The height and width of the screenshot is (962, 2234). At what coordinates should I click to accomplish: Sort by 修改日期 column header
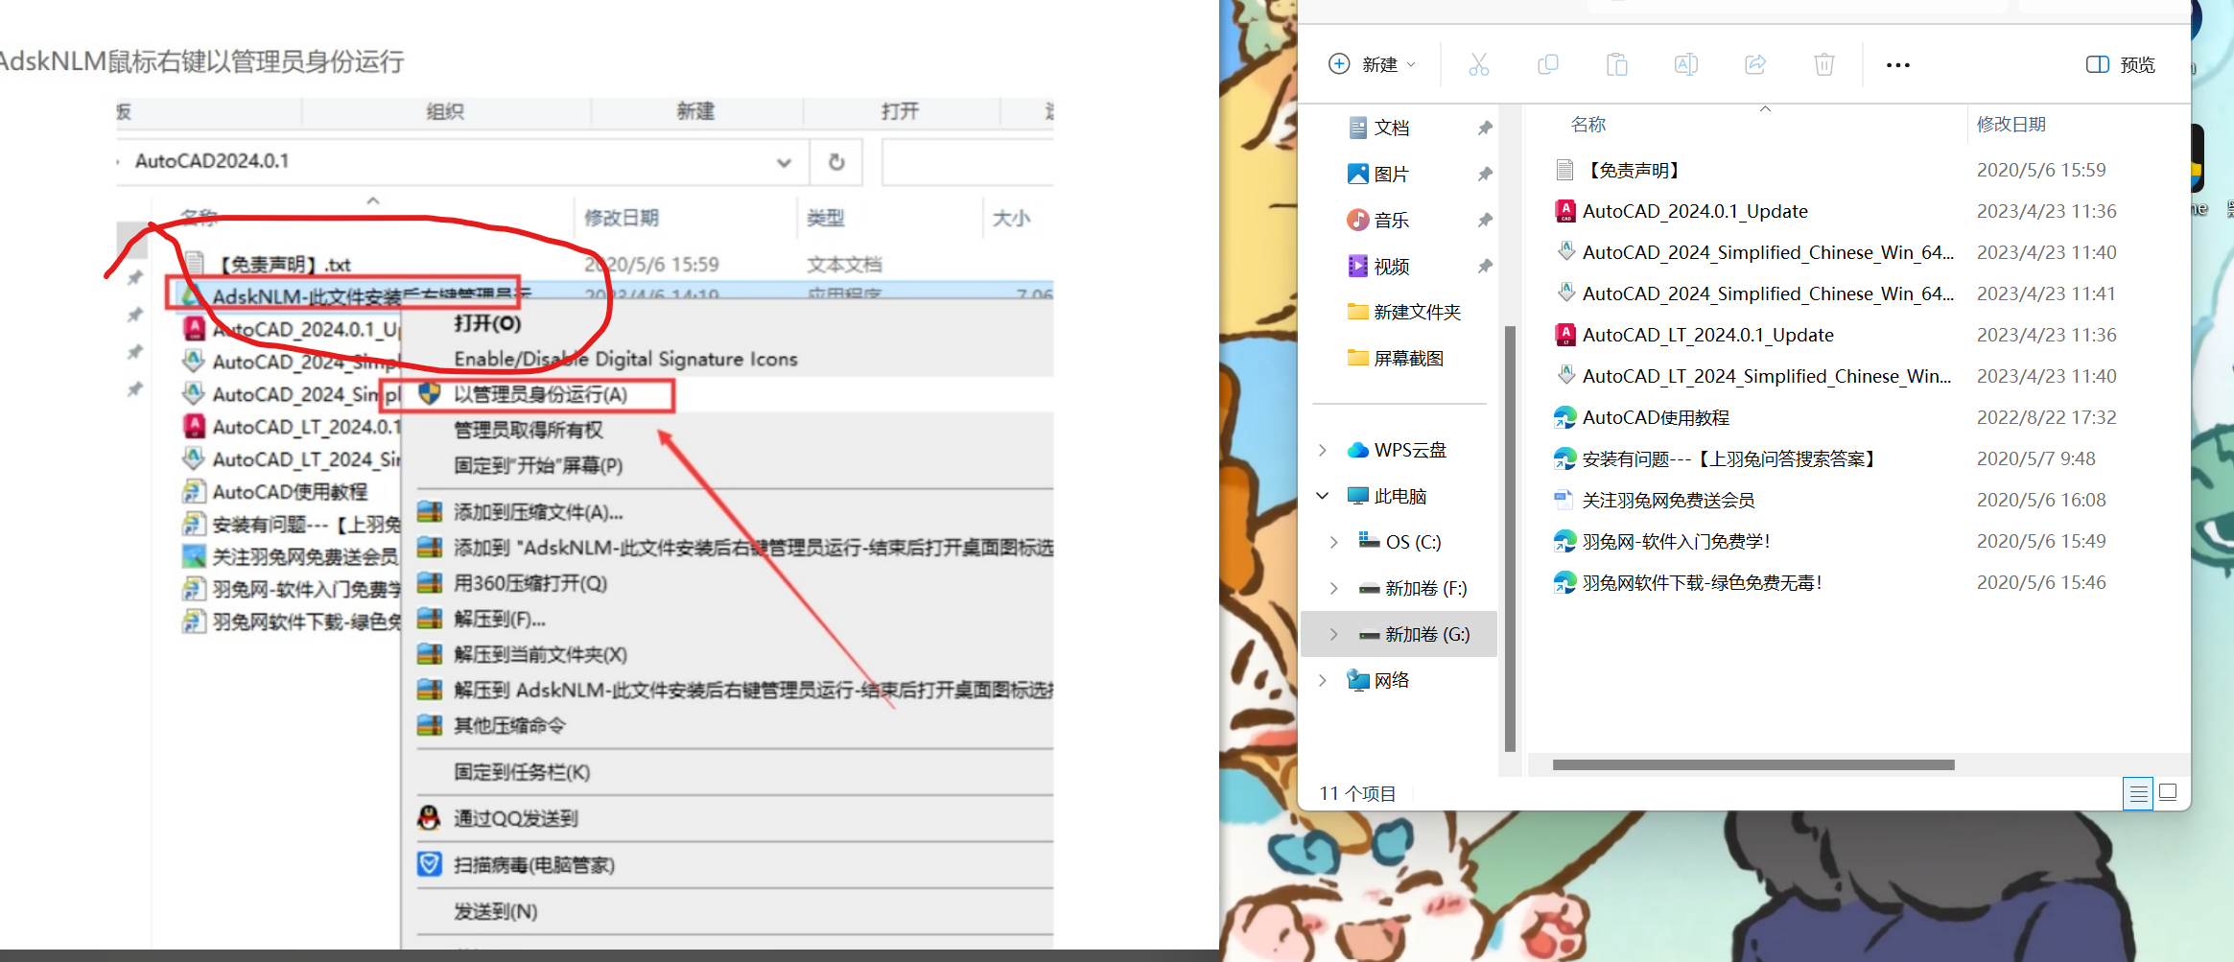coord(2011,125)
